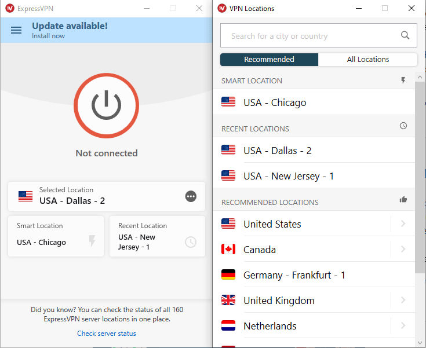Click the Smart Location lightning bolt icon
426x348 pixels.
point(92,241)
